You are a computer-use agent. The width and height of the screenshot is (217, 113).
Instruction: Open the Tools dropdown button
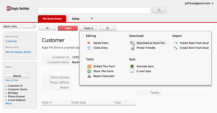[x=88, y=28]
